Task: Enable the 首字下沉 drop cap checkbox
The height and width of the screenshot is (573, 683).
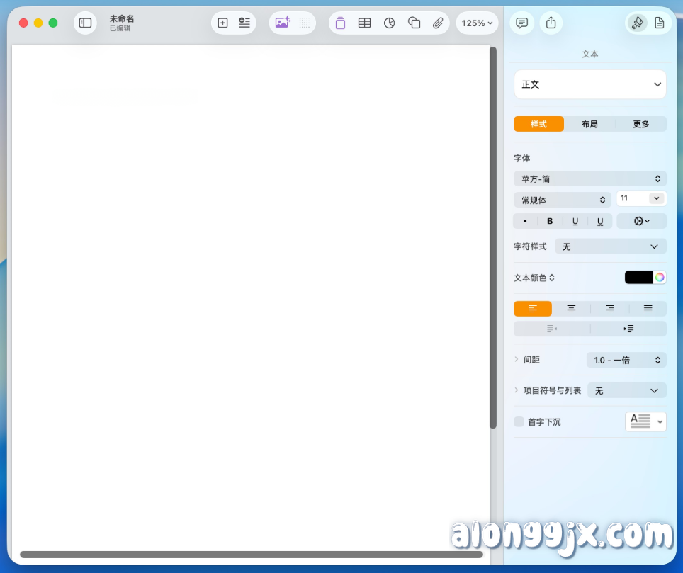Action: click(x=519, y=421)
